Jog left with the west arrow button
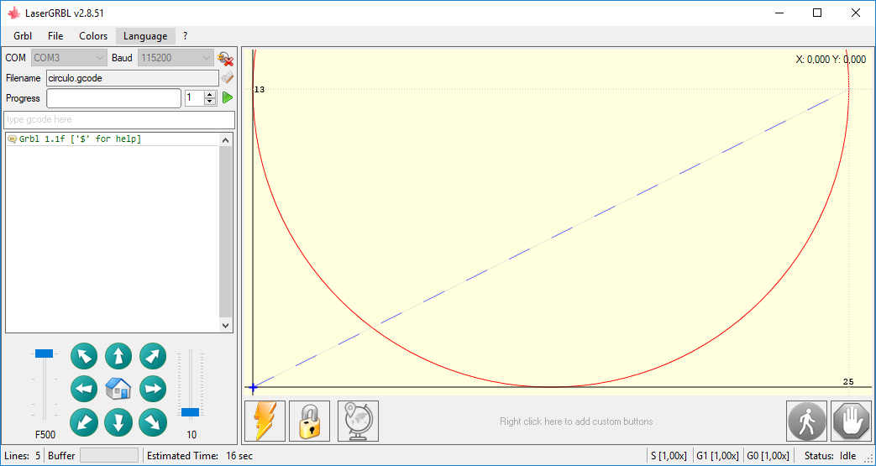The width and height of the screenshot is (876, 466). point(84,389)
